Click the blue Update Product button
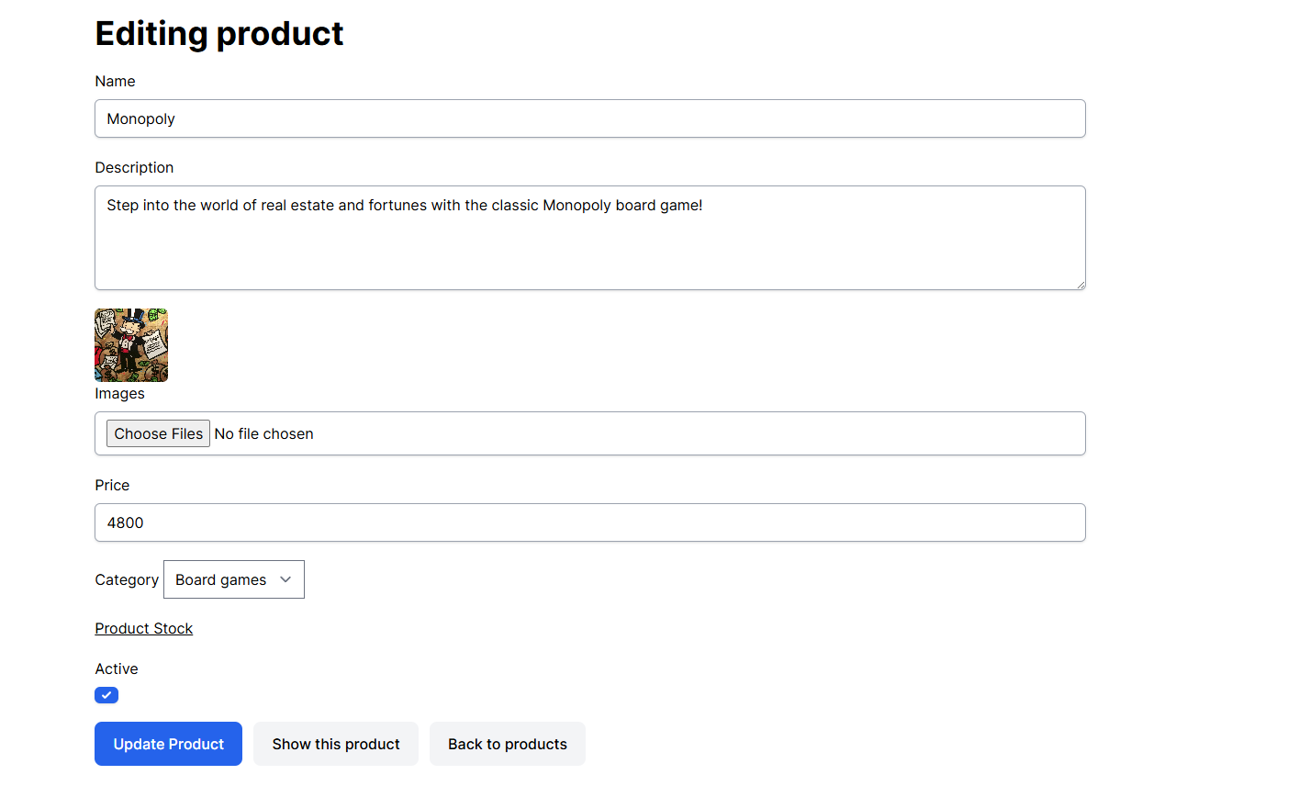Viewport: 1298px width, 786px height. (x=168, y=744)
